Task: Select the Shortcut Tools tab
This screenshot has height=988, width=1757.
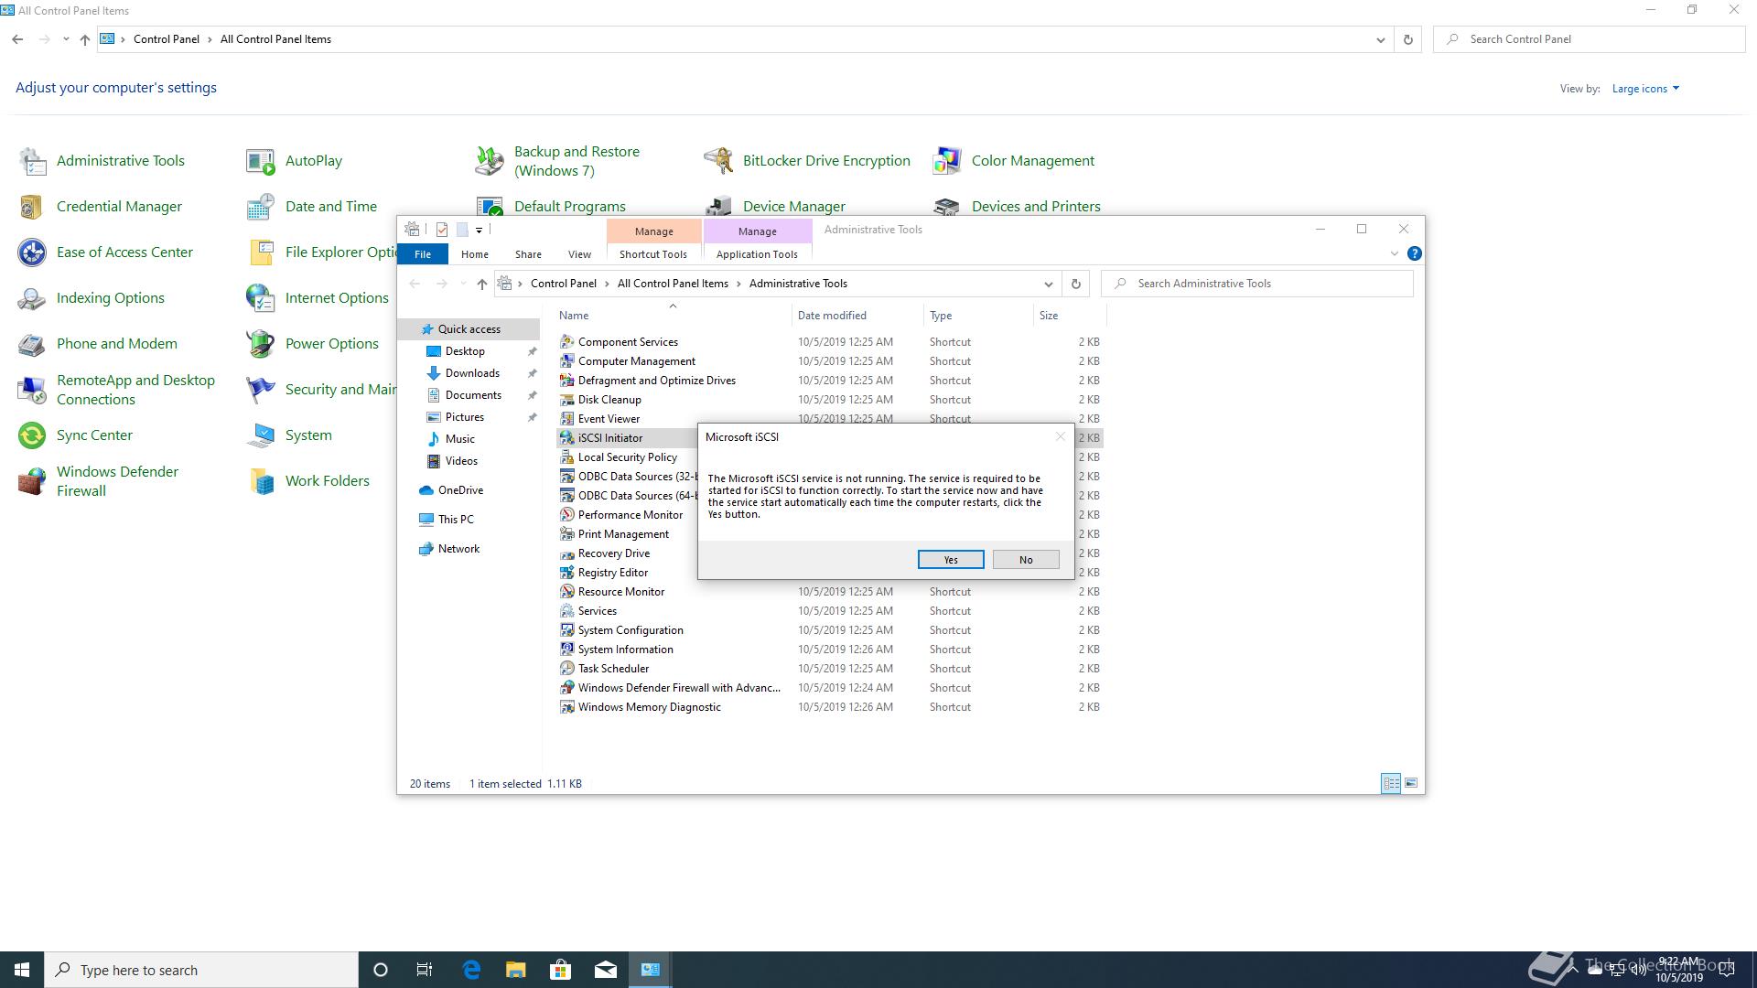Action: pyautogui.click(x=652, y=254)
